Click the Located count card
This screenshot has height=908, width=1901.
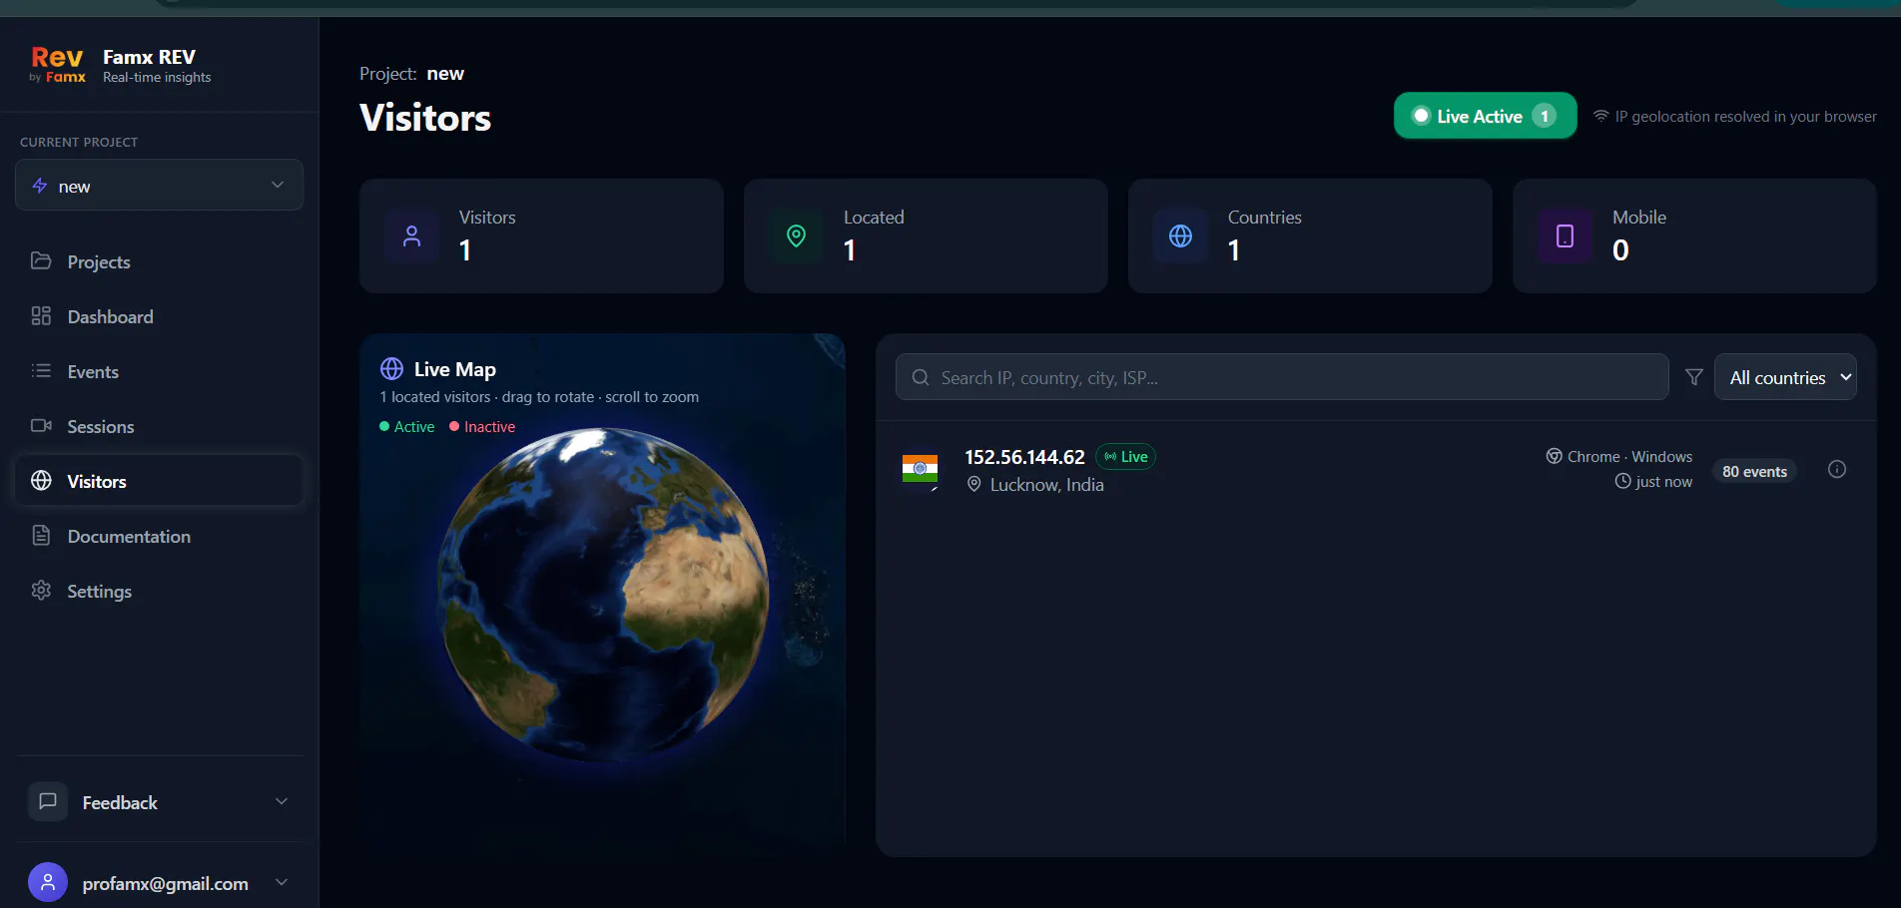pos(926,235)
